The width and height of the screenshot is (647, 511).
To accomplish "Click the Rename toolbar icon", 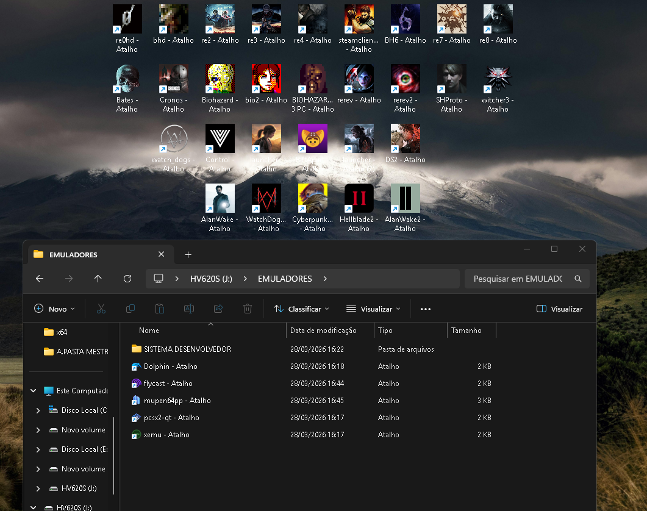I will pos(189,309).
